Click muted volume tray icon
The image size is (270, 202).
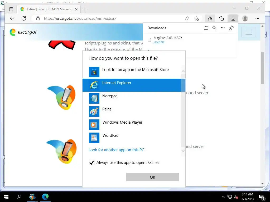pos(236,197)
